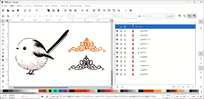Click the Print icon in the toolbar
Screen dimensions: 204x99
point(18,10)
